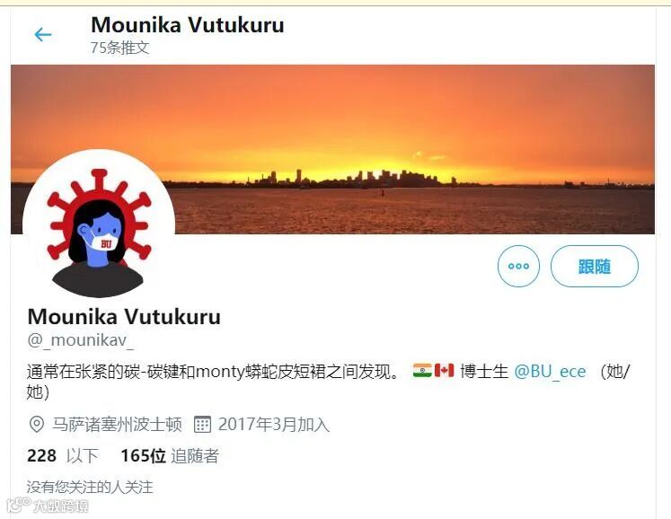
Task: Click the Mounika Vutukuru header title
Action: pos(188,25)
